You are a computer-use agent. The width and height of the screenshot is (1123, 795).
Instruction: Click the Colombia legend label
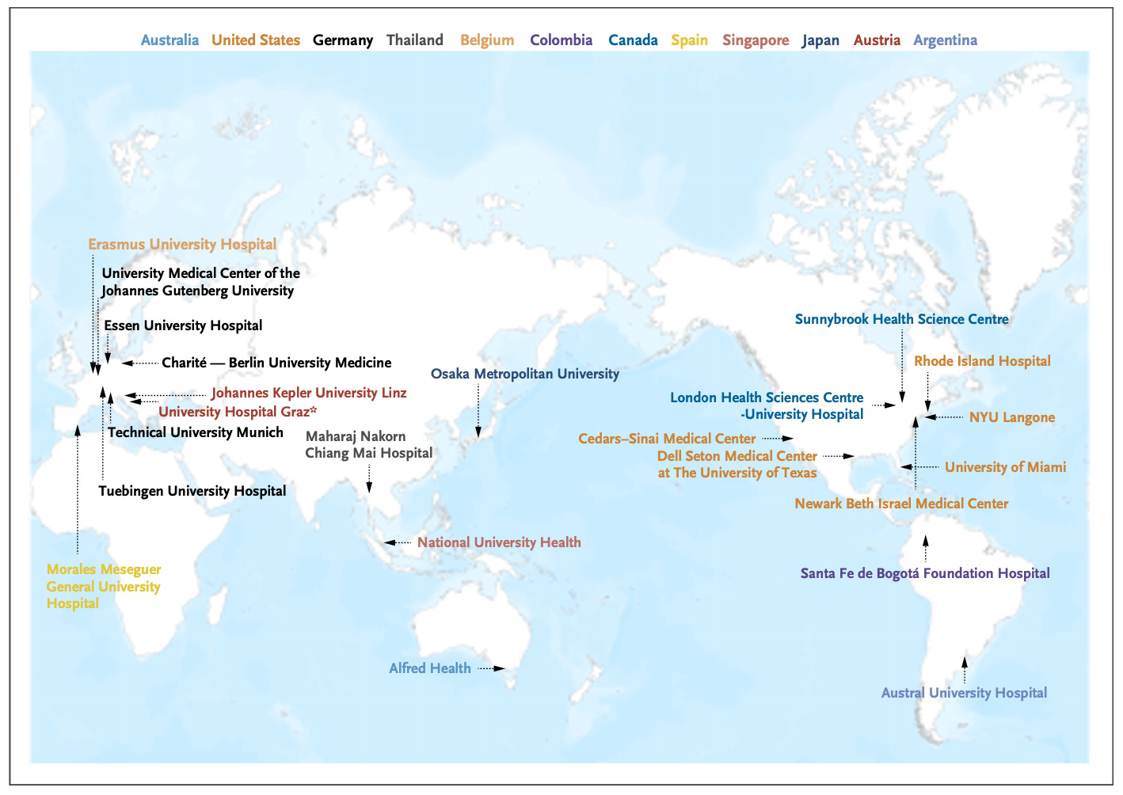pyautogui.click(x=561, y=40)
